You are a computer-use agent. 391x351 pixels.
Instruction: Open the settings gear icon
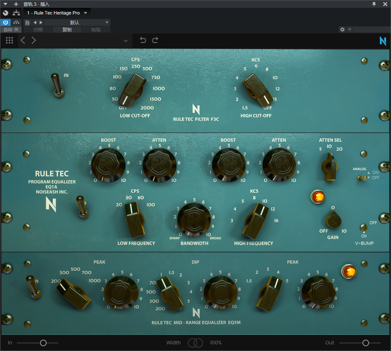coord(342,30)
